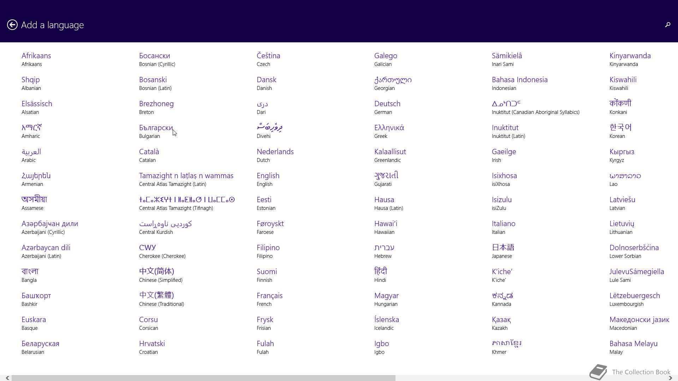The height and width of the screenshot is (381, 678).
Task: Select Nederlands Dutch
Action: [275, 156]
